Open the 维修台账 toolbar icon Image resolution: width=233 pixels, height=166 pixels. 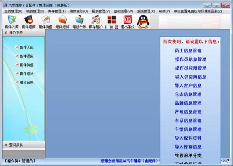tap(79, 22)
